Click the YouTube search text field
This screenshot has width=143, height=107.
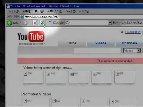click(97, 51)
